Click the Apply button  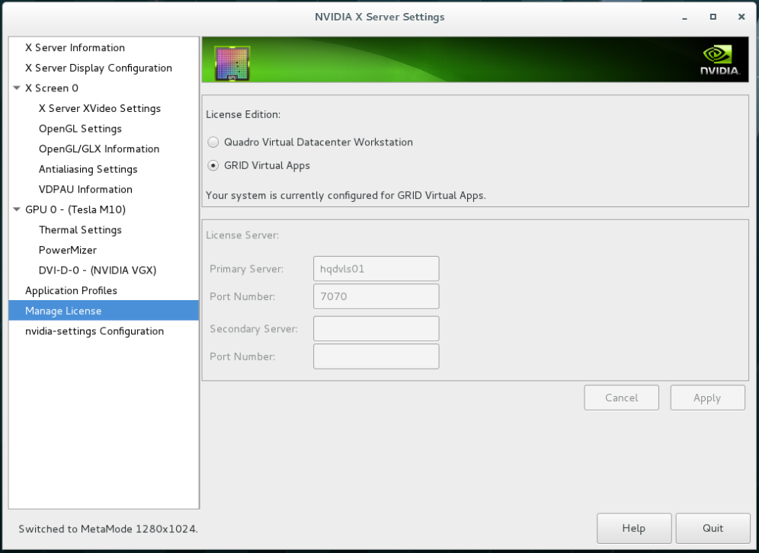click(x=707, y=397)
